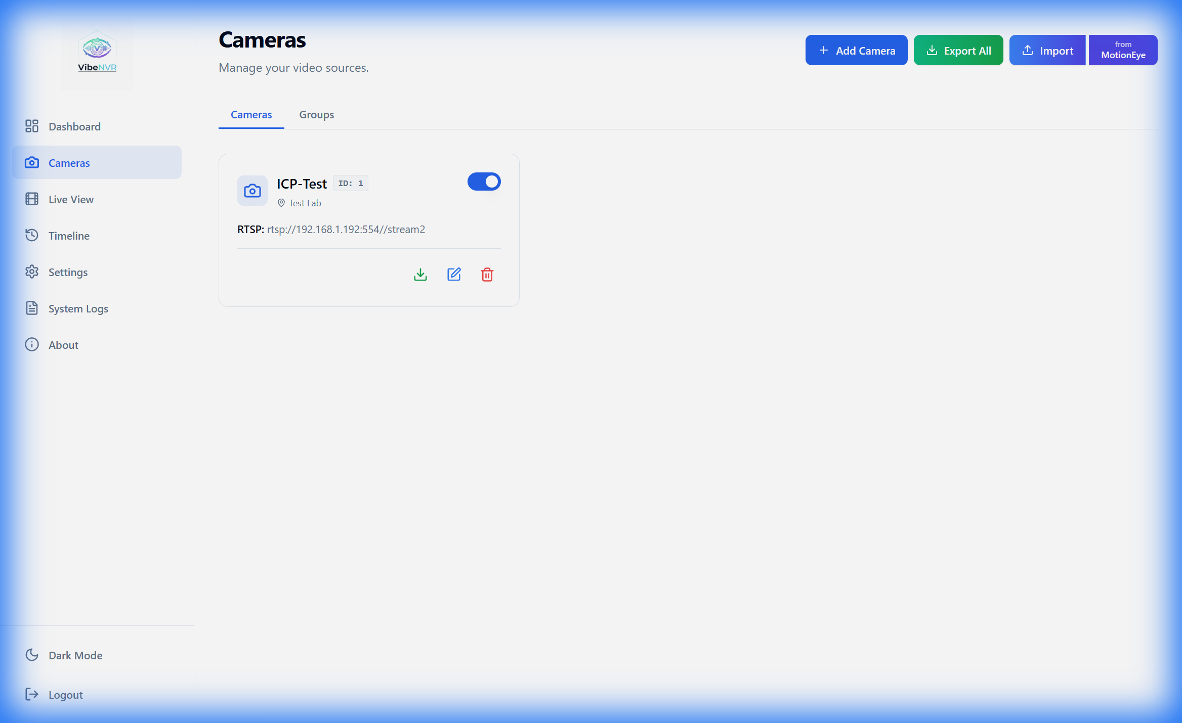The width and height of the screenshot is (1182, 723).
Task: Select the Cameras tab
Action: [251, 114]
